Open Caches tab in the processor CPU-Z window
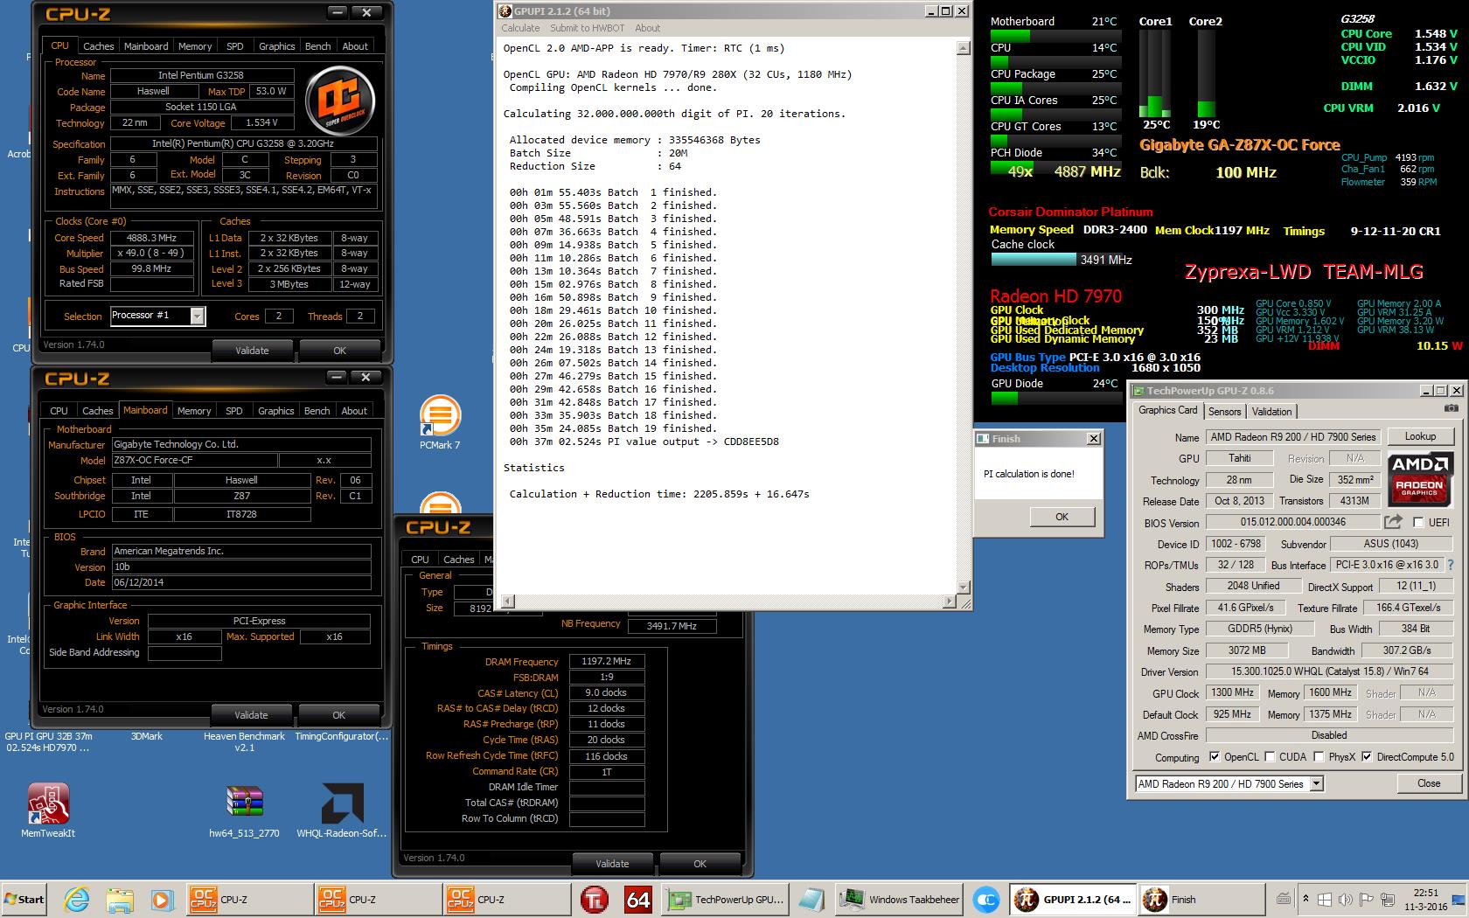1469x918 pixels. [99, 46]
